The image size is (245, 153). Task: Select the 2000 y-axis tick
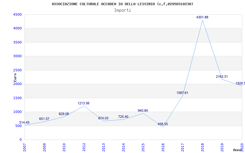[17, 84]
